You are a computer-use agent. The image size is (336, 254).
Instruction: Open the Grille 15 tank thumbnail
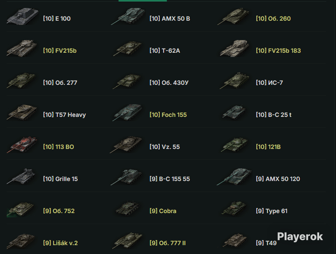(x=21, y=176)
